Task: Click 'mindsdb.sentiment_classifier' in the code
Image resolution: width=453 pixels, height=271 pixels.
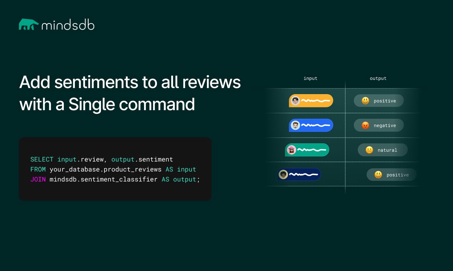Action: tap(103, 179)
